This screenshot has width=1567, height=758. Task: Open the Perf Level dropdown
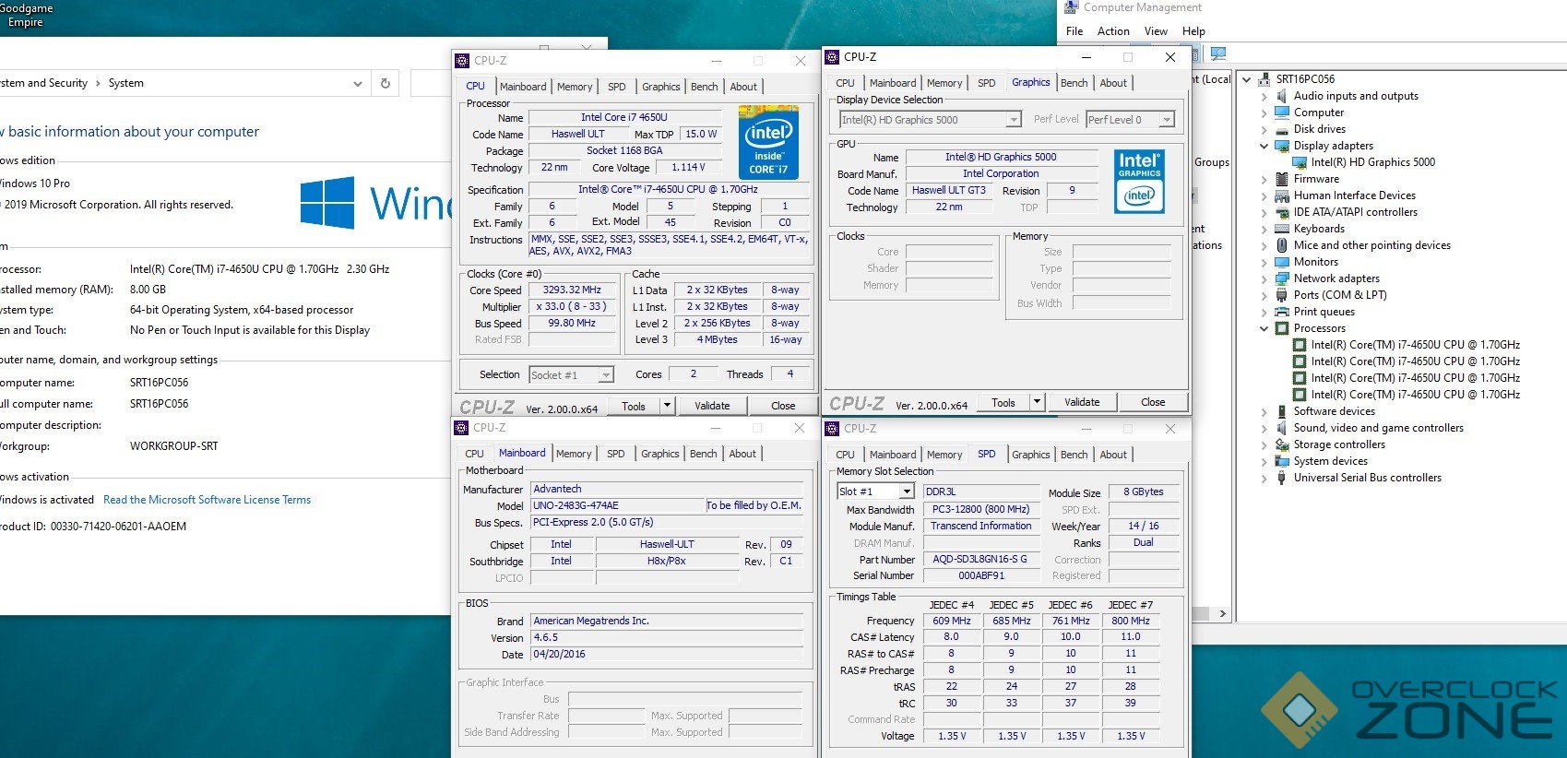[1167, 120]
